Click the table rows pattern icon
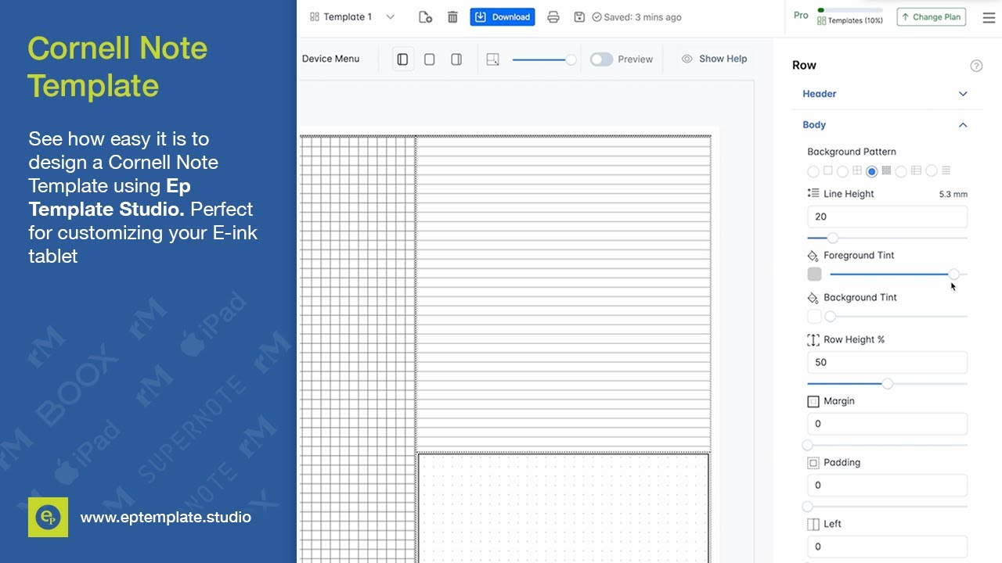The height and width of the screenshot is (563, 1002). tap(916, 170)
